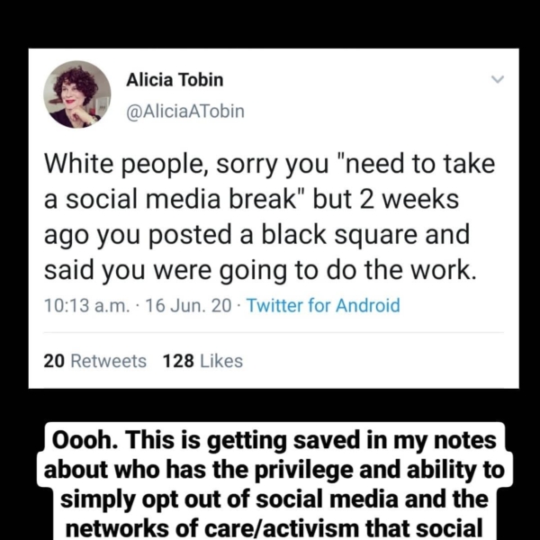Viewport: 540px width, 540px height.
Task: Click the 16 Jun. 20 date
Action: point(184,305)
